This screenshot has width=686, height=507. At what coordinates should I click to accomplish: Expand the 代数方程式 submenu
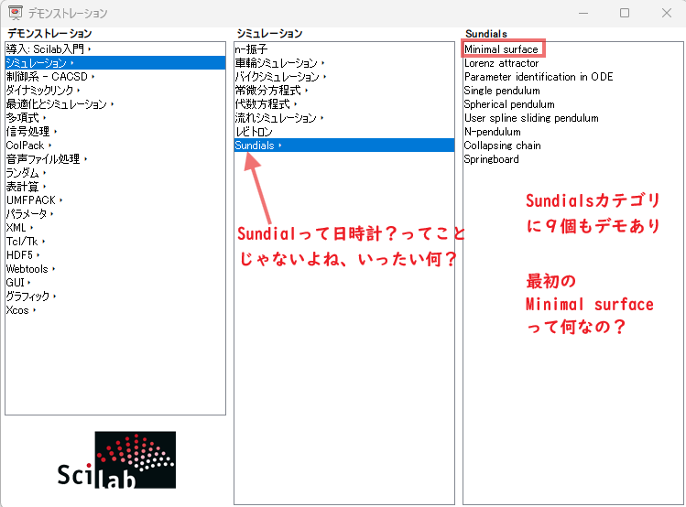coord(344,104)
